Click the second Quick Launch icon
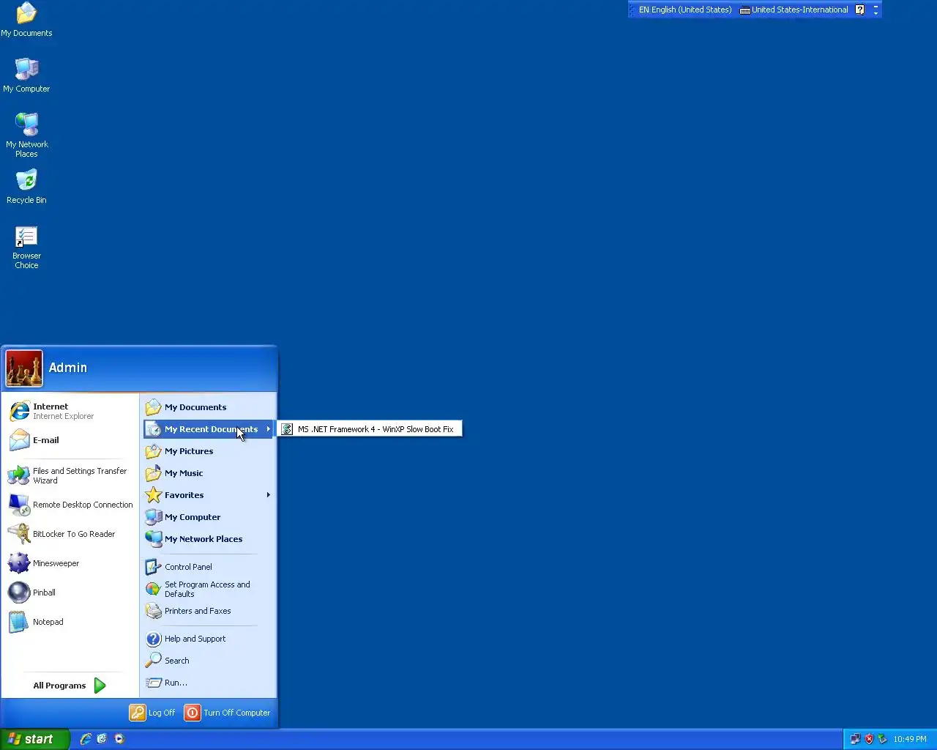Image resolution: width=937 pixels, height=750 pixels. (102, 739)
